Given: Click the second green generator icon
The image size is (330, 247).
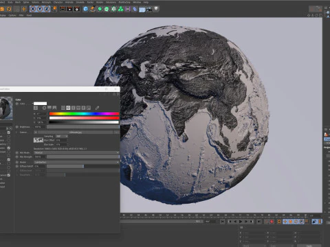Looking at the screenshot, I should click(x=107, y=9).
